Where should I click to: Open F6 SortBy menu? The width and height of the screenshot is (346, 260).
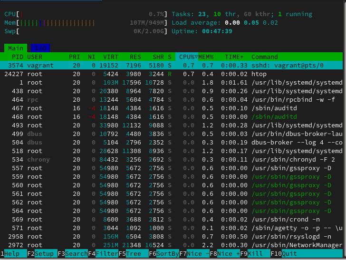[x=164, y=254]
